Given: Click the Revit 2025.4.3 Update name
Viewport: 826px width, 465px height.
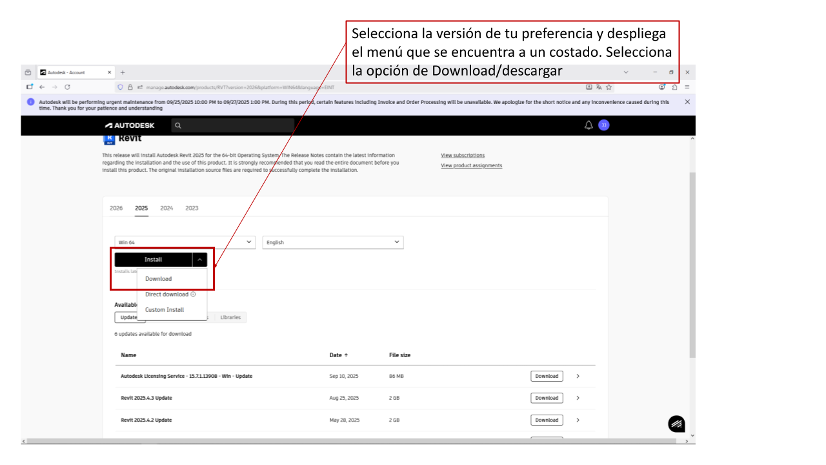Looking at the screenshot, I should tap(146, 398).
